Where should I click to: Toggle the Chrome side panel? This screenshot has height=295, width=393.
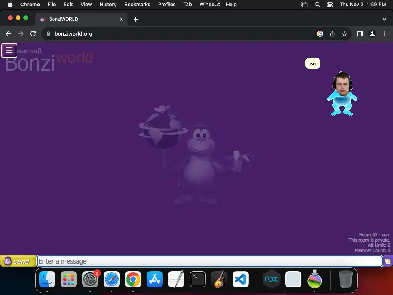360,34
